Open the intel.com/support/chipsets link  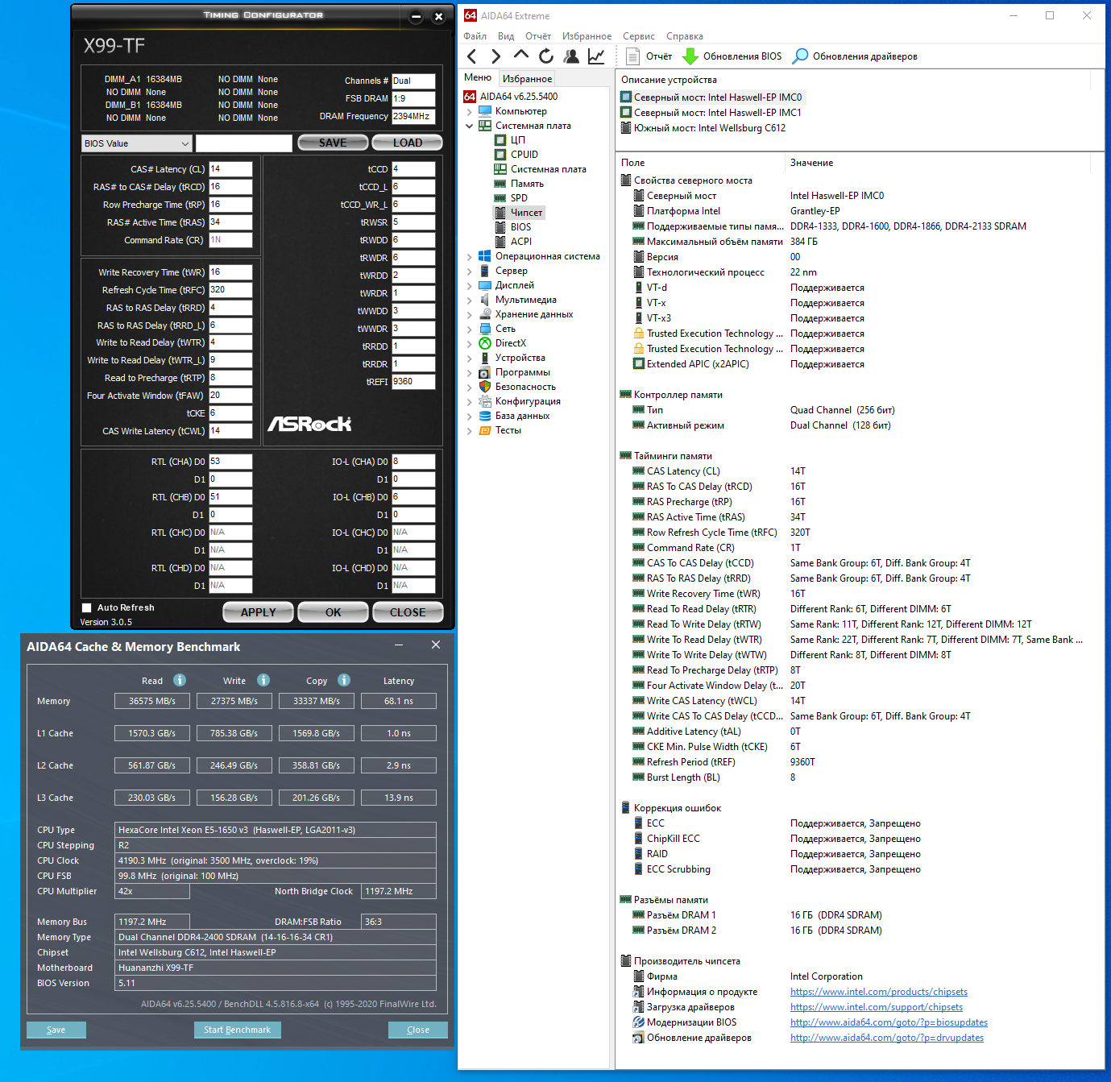coord(877,1007)
